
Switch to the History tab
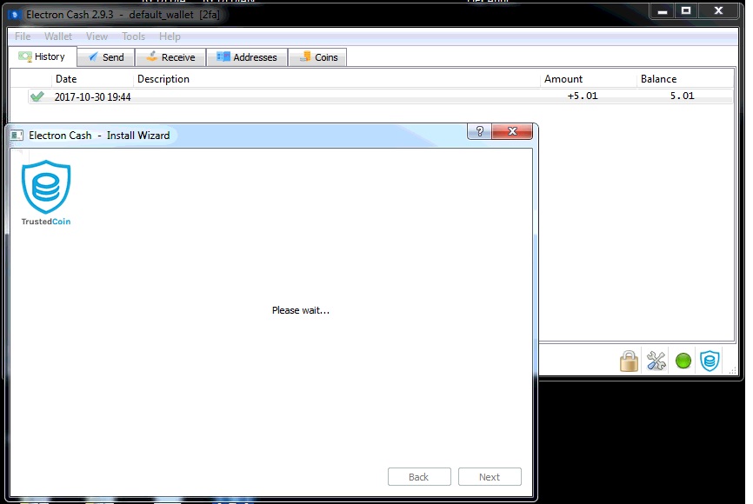pos(43,56)
